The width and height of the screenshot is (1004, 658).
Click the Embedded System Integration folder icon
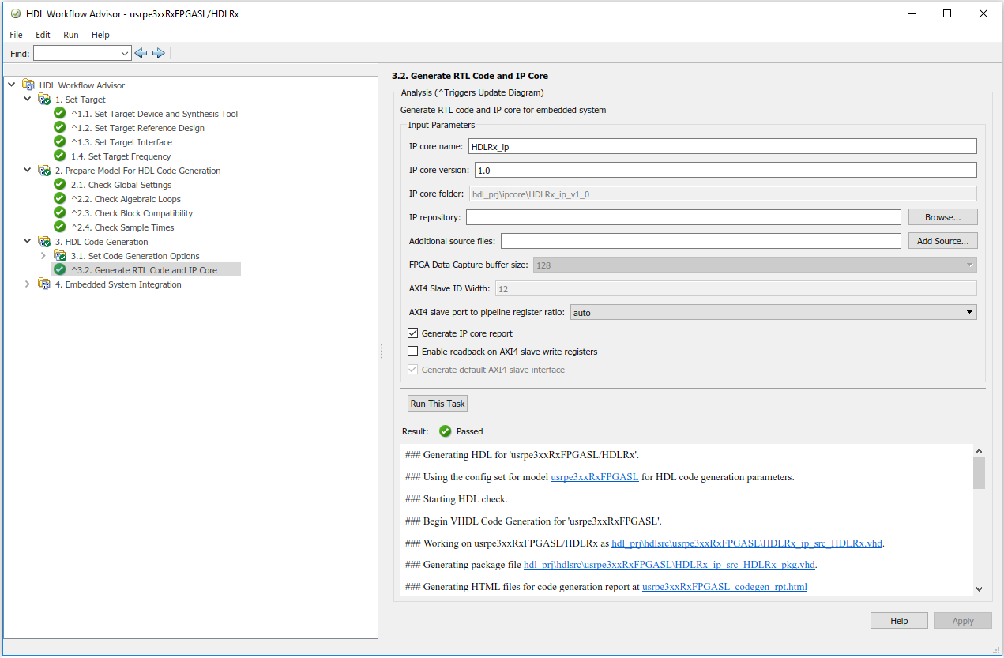point(44,284)
